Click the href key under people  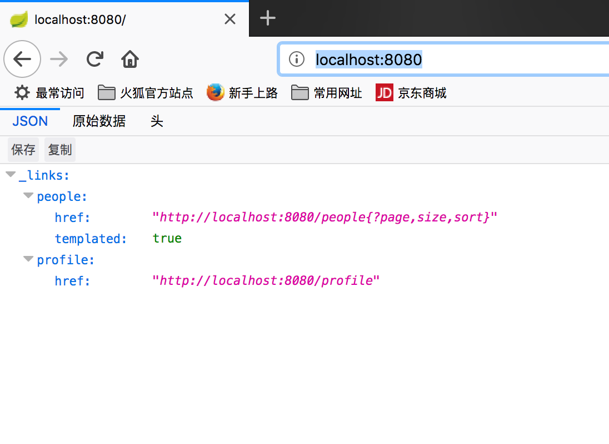click(x=73, y=218)
